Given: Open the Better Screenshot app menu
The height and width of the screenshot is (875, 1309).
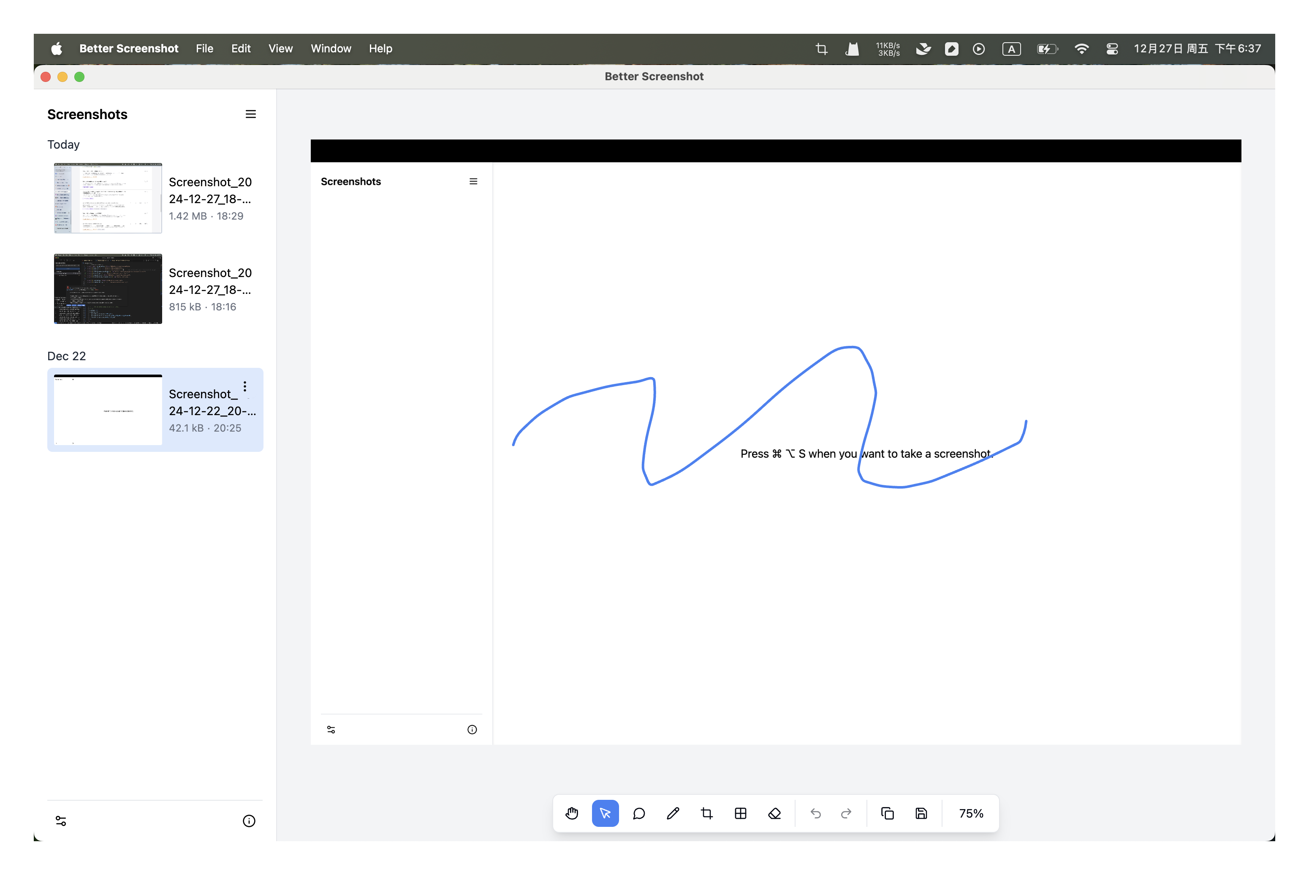Looking at the screenshot, I should [x=129, y=49].
